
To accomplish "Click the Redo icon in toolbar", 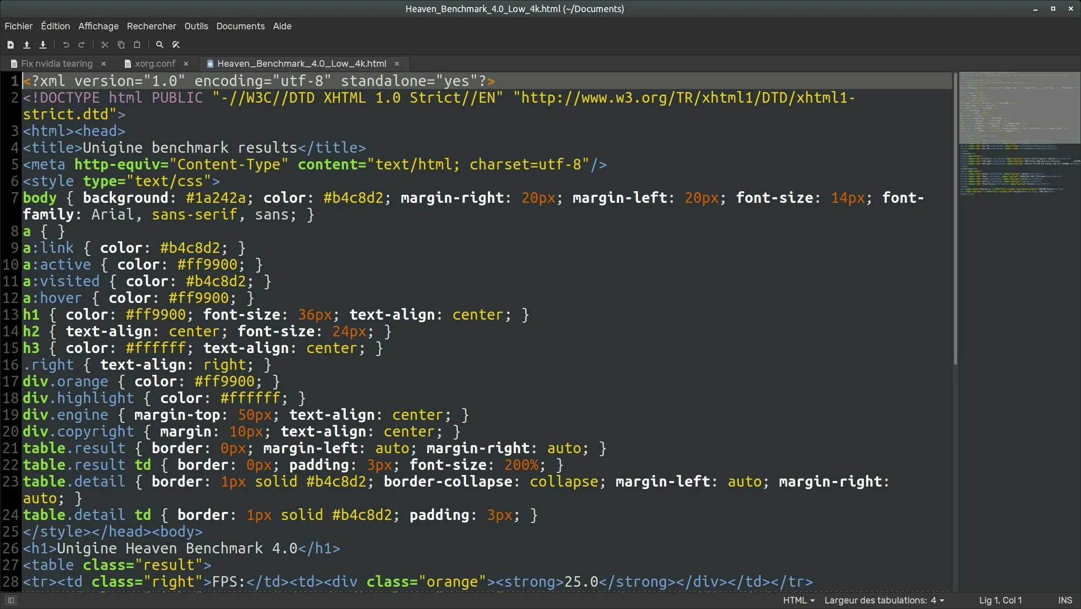I will (81, 45).
